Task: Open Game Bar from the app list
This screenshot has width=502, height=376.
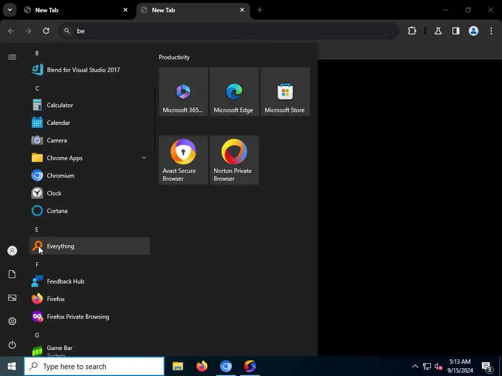Action: pyautogui.click(x=90, y=350)
